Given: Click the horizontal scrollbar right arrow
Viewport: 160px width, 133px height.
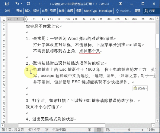Looking at the screenshot, I should (x=153, y=125).
